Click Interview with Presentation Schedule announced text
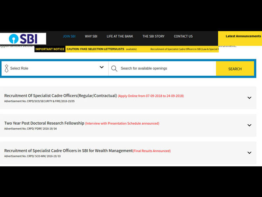The width and height of the screenshot is (262, 197). tap(122, 123)
